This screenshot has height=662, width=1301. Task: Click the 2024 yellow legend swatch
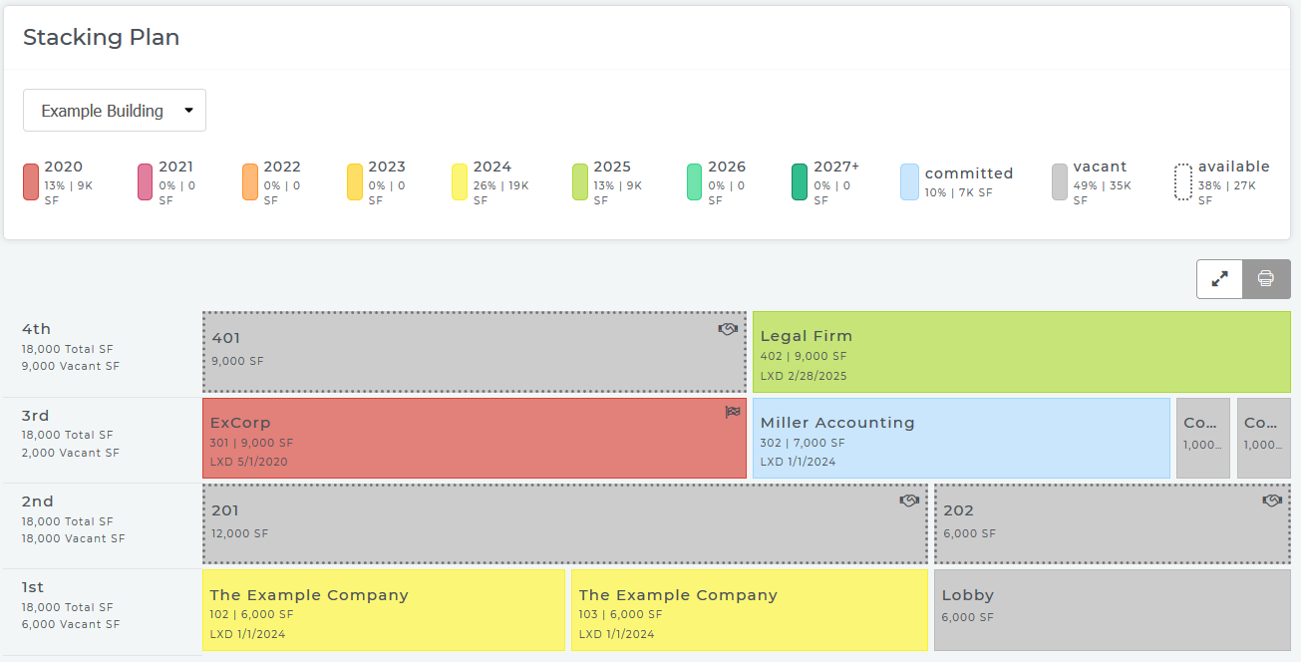460,181
